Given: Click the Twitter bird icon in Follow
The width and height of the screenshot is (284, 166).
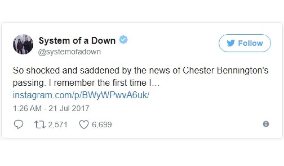Looking at the screenshot, I should 230,43.
